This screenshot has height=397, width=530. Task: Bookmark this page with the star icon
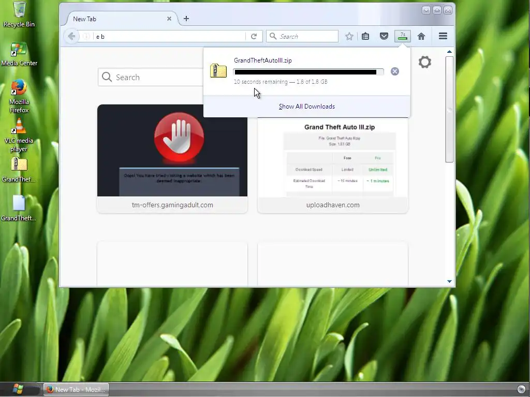tap(349, 36)
